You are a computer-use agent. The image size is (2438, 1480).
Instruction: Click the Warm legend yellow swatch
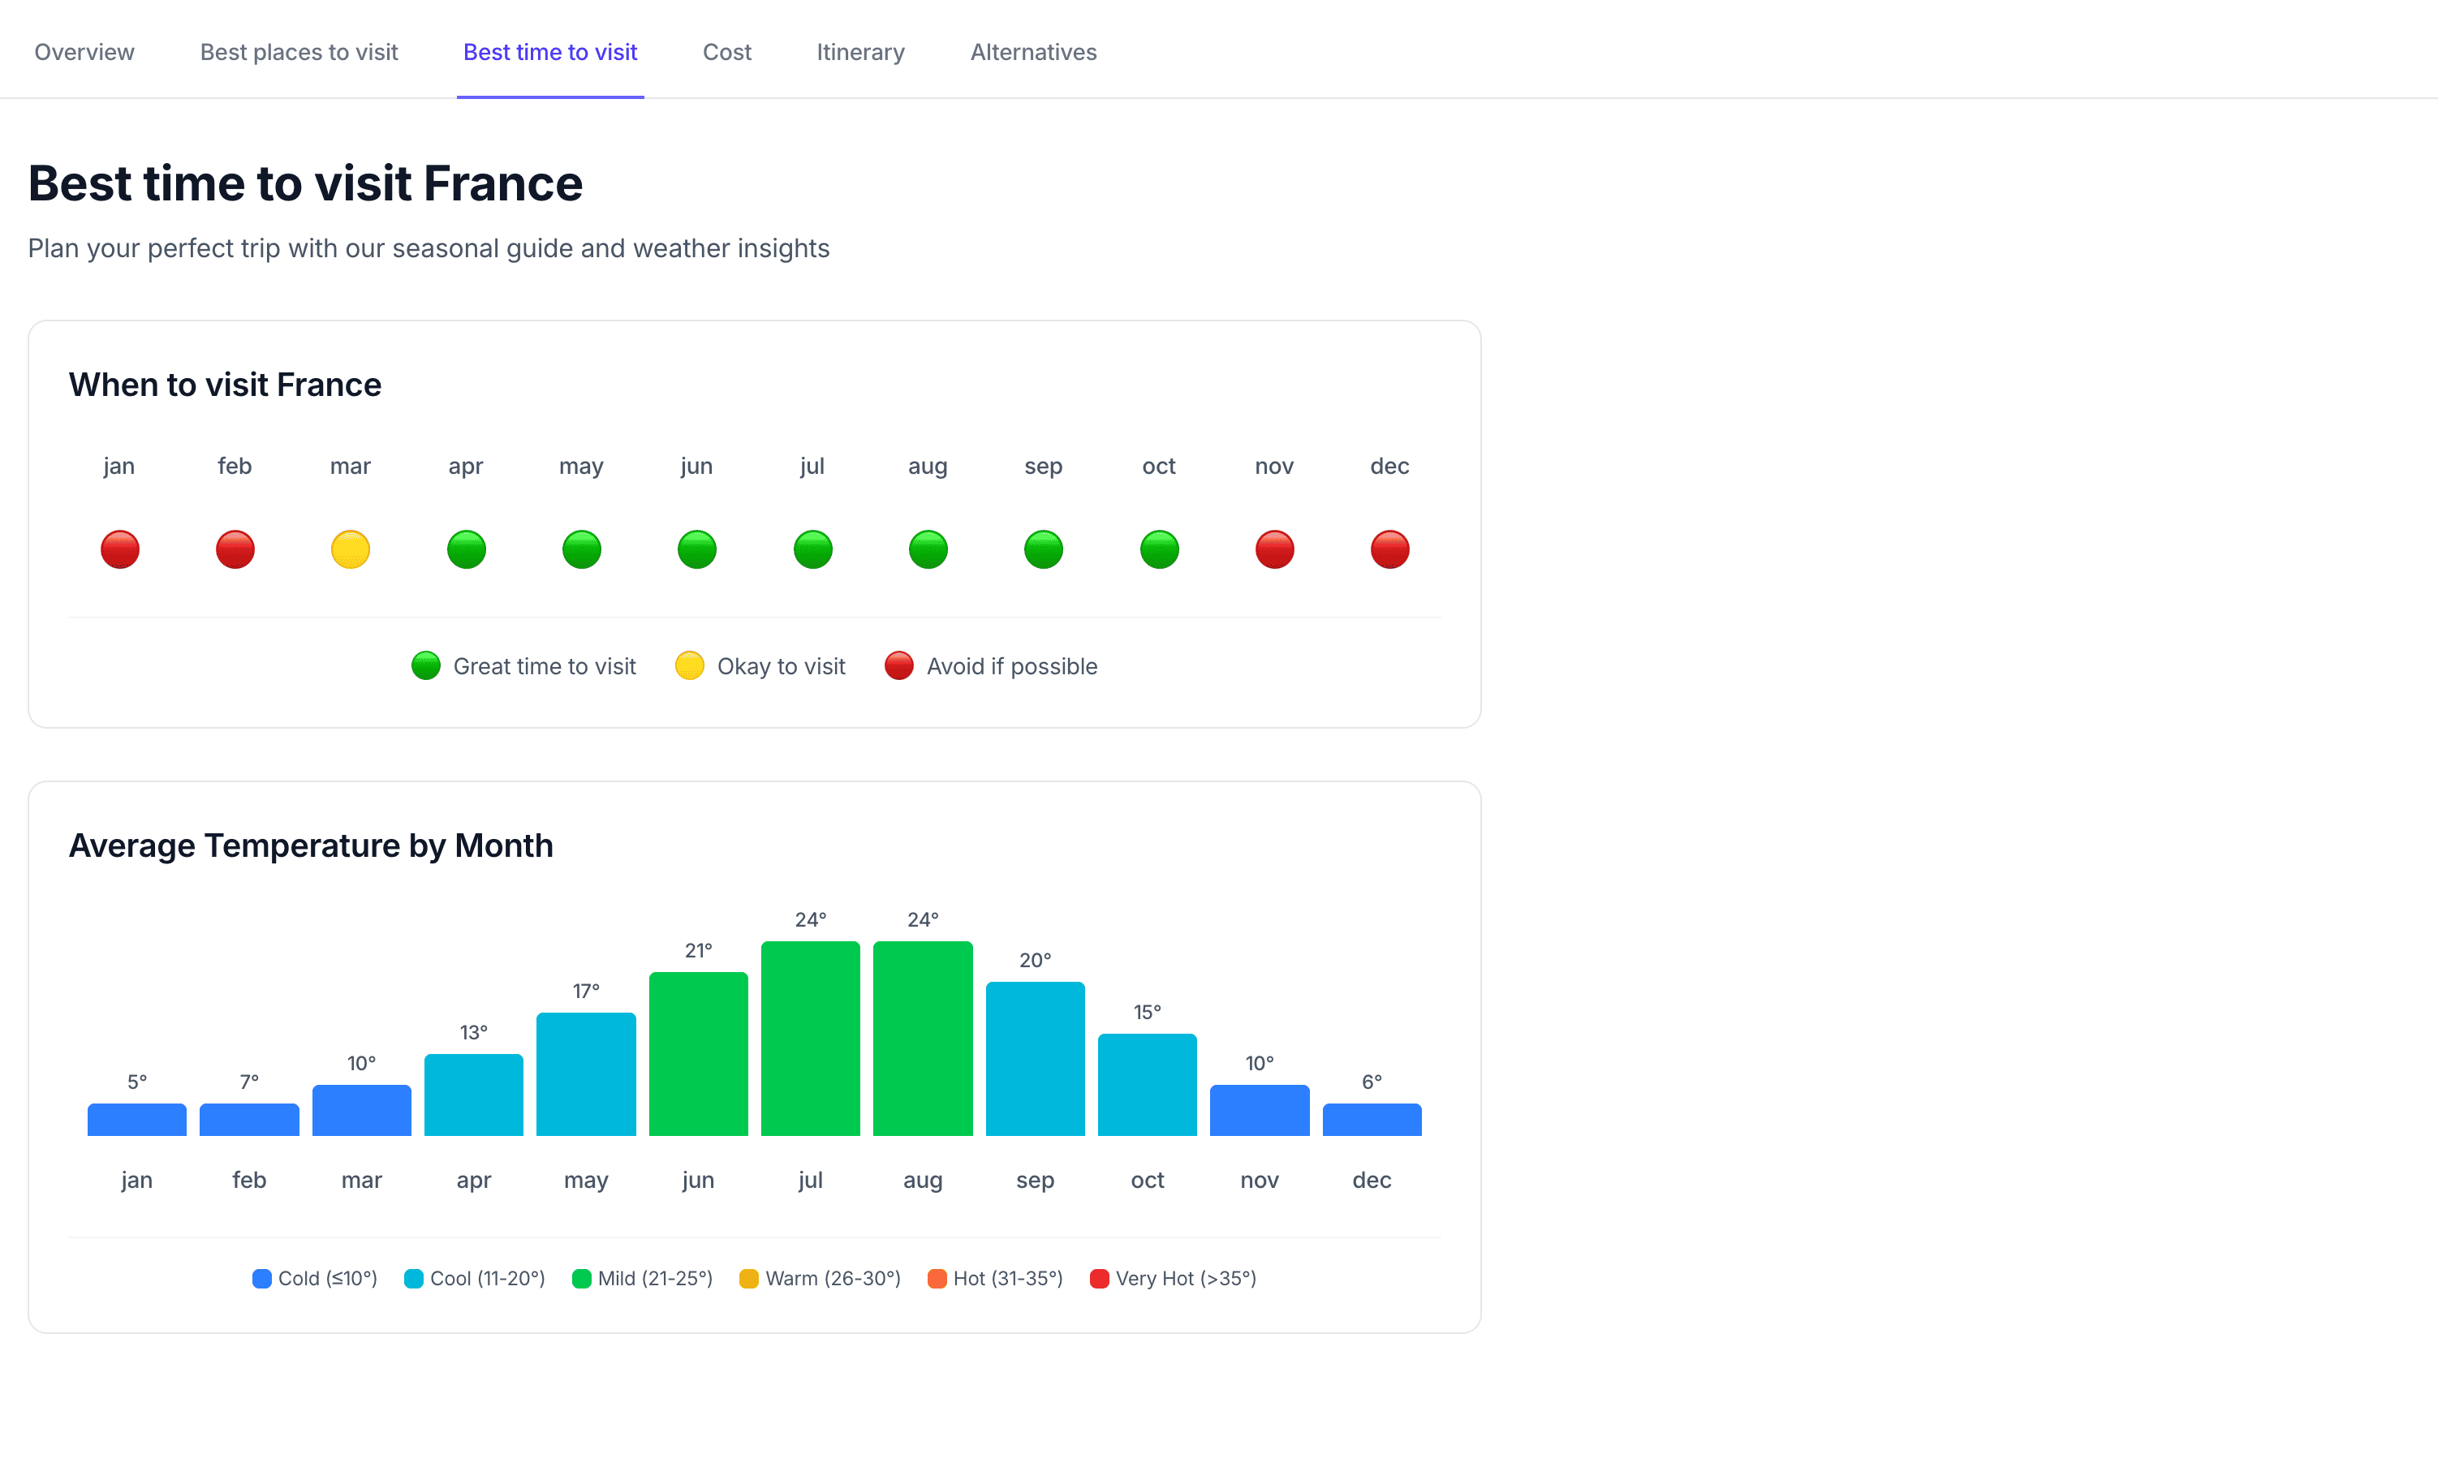[749, 1278]
